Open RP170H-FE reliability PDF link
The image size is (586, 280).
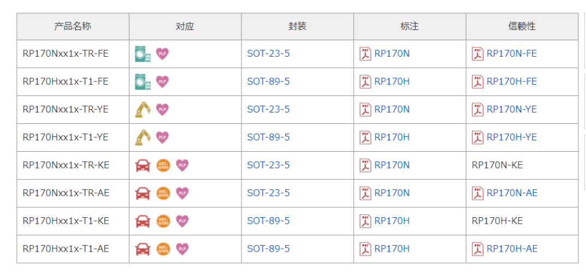point(511,81)
